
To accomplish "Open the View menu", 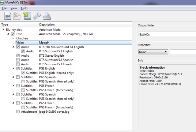I will coord(14,8).
